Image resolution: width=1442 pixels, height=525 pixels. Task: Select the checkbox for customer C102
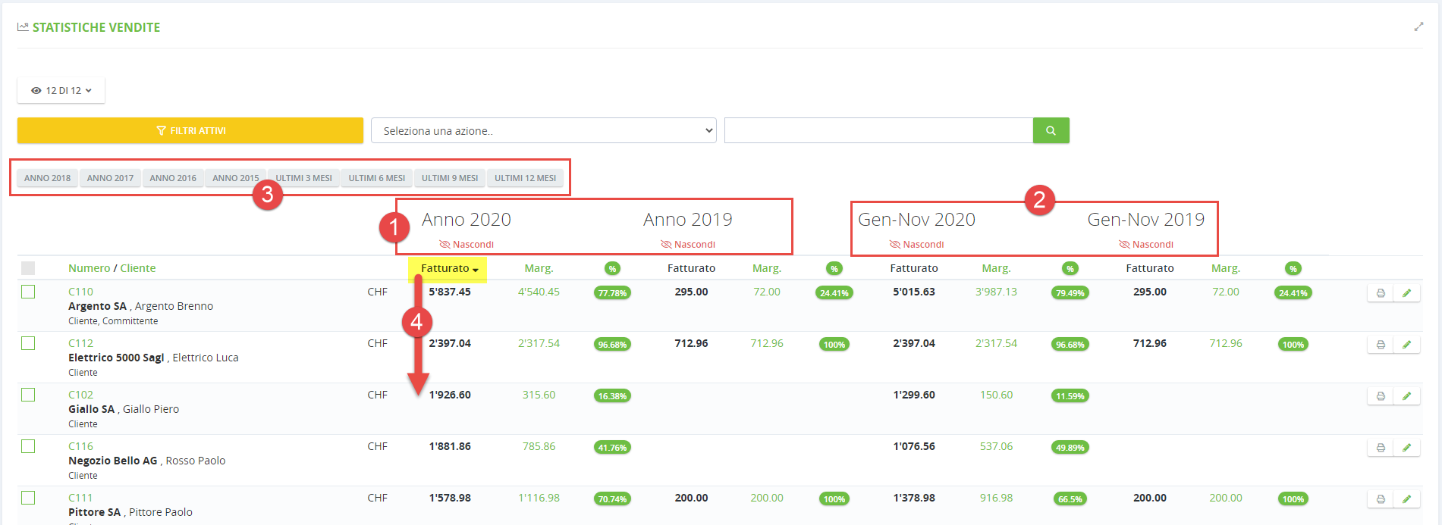click(28, 395)
